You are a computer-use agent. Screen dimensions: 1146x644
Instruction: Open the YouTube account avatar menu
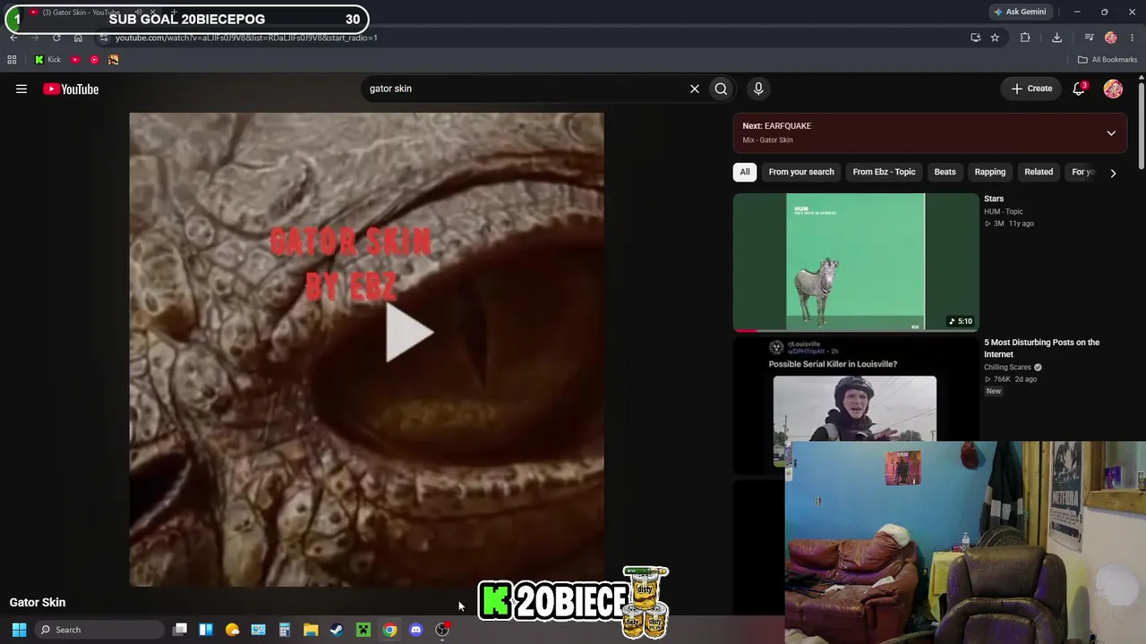click(1113, 89)
